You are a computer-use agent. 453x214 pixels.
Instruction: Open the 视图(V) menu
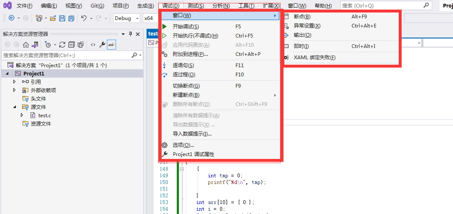click(73, 6)
